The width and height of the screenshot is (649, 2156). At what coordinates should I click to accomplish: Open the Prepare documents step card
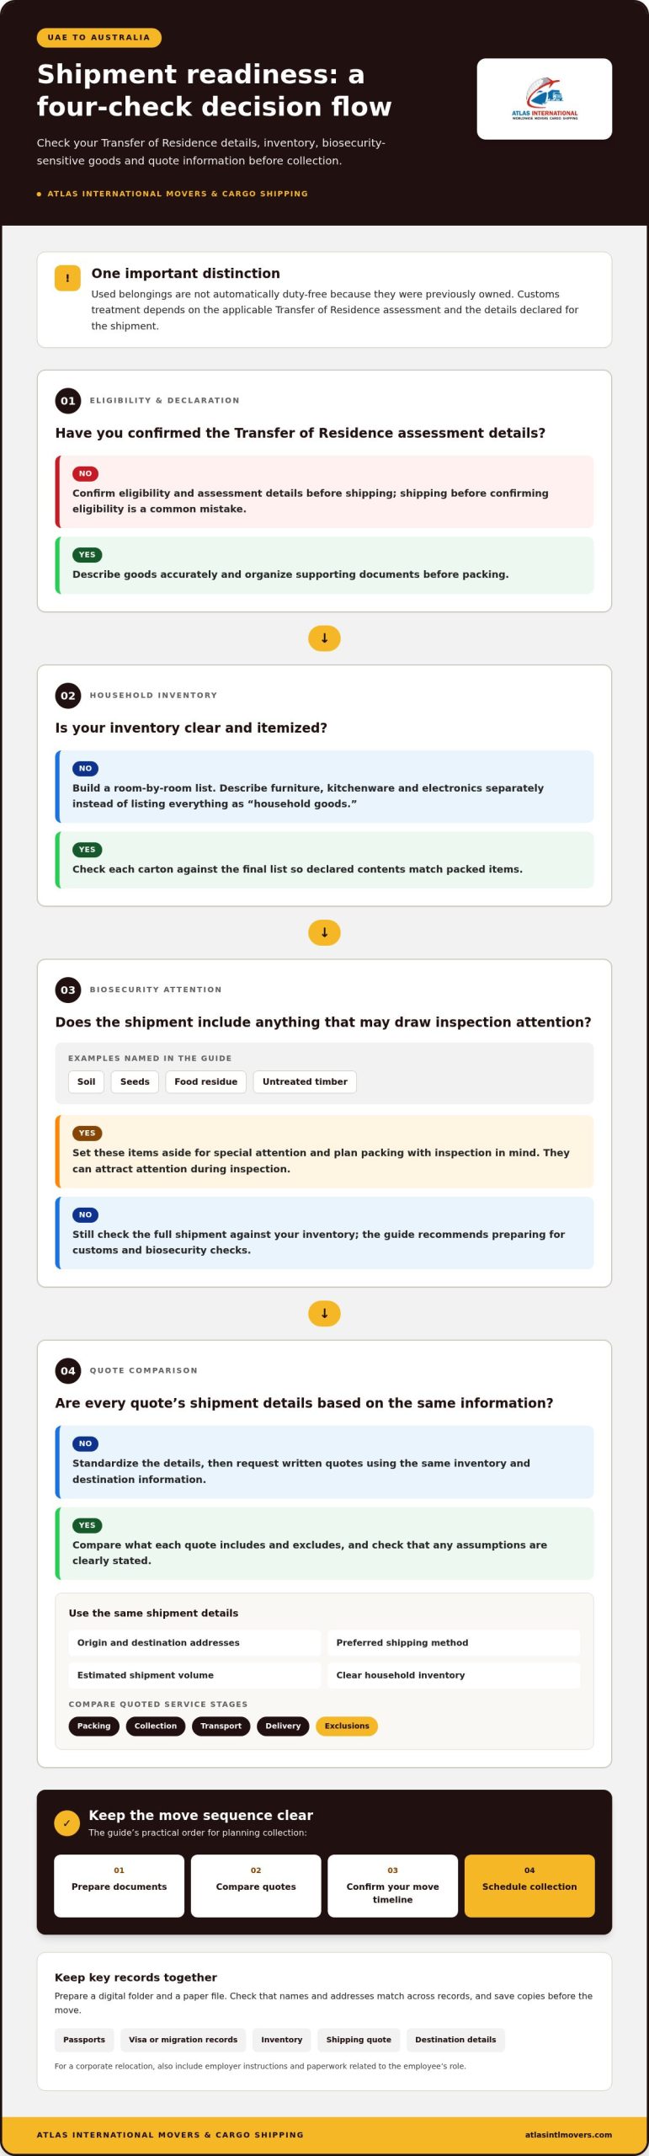[x=120, y=1886]
